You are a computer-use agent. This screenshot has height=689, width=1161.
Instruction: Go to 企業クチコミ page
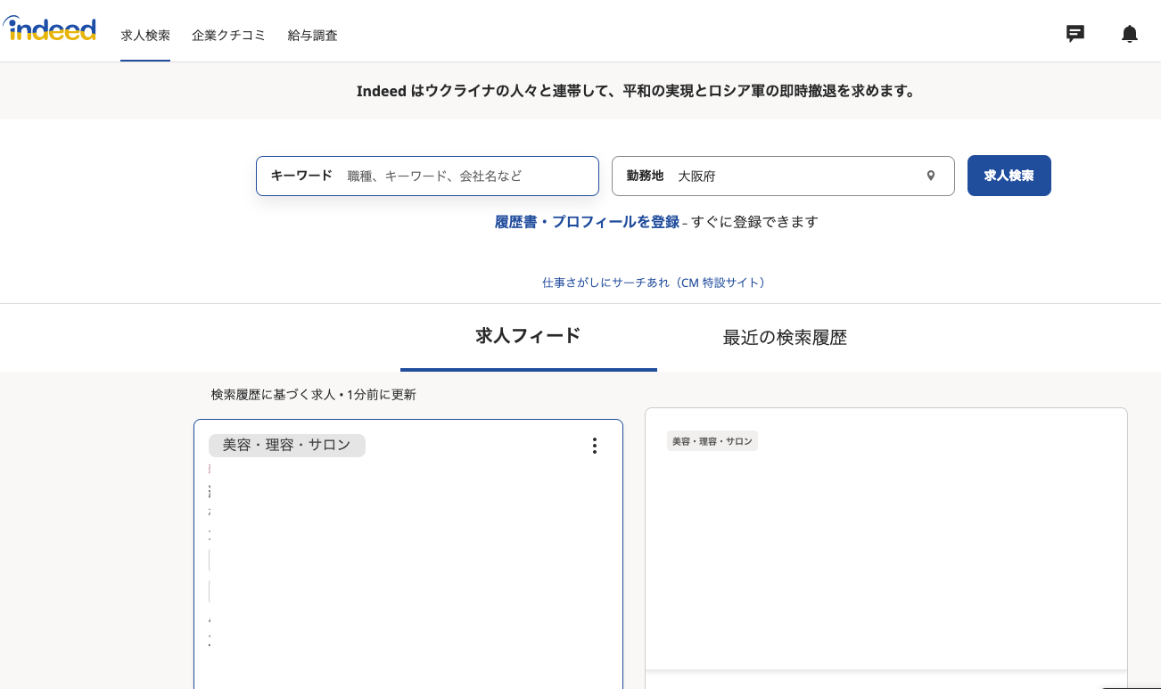[228, 36]
